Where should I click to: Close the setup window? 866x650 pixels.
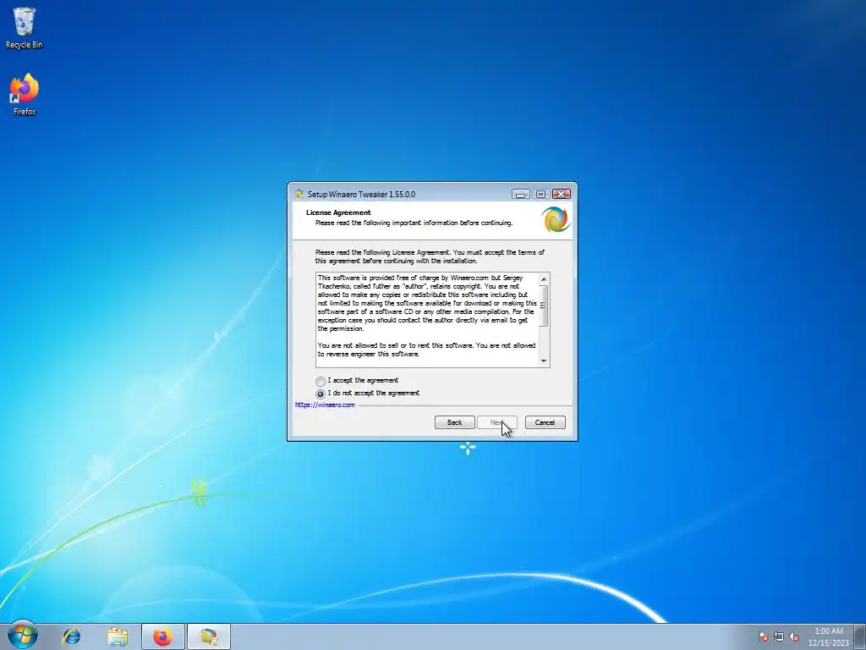pos(562,194)
